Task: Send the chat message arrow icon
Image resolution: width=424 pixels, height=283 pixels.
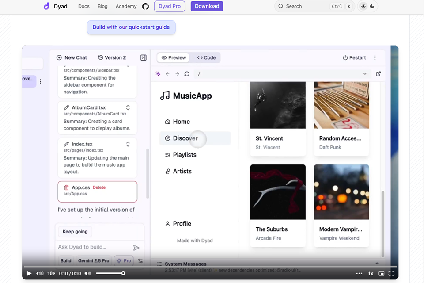Action: (x=136, y=248)
